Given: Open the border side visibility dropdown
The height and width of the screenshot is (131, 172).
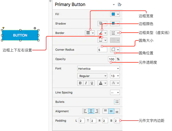Looking at the screenshot, I should [102, 40].
